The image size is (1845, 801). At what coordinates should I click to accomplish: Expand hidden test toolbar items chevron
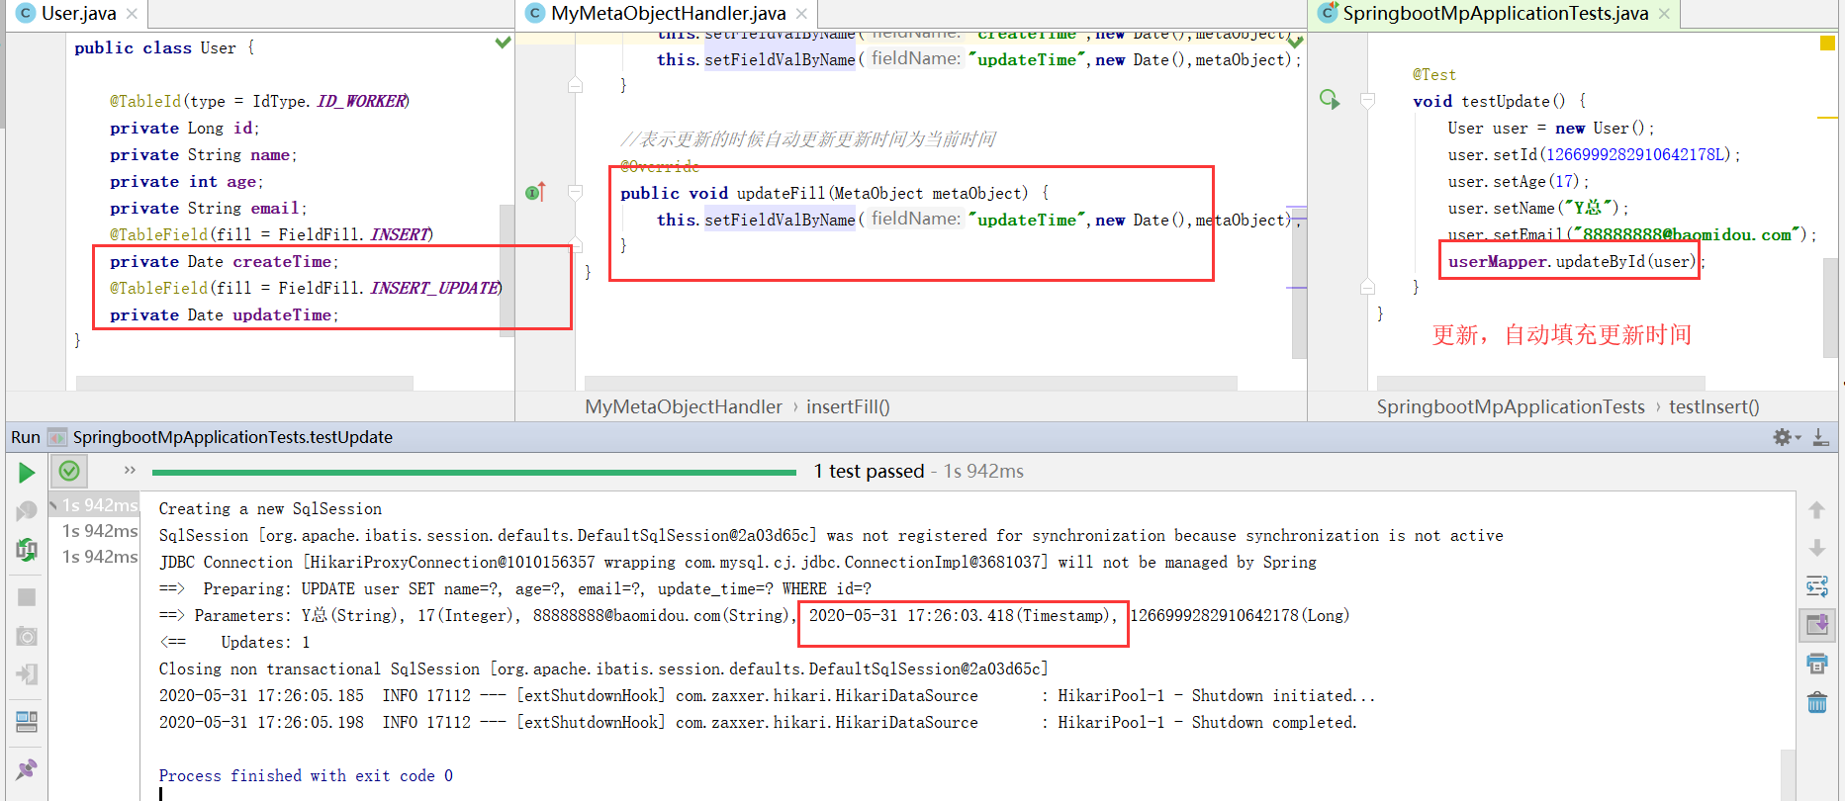[x=130, y=470]
